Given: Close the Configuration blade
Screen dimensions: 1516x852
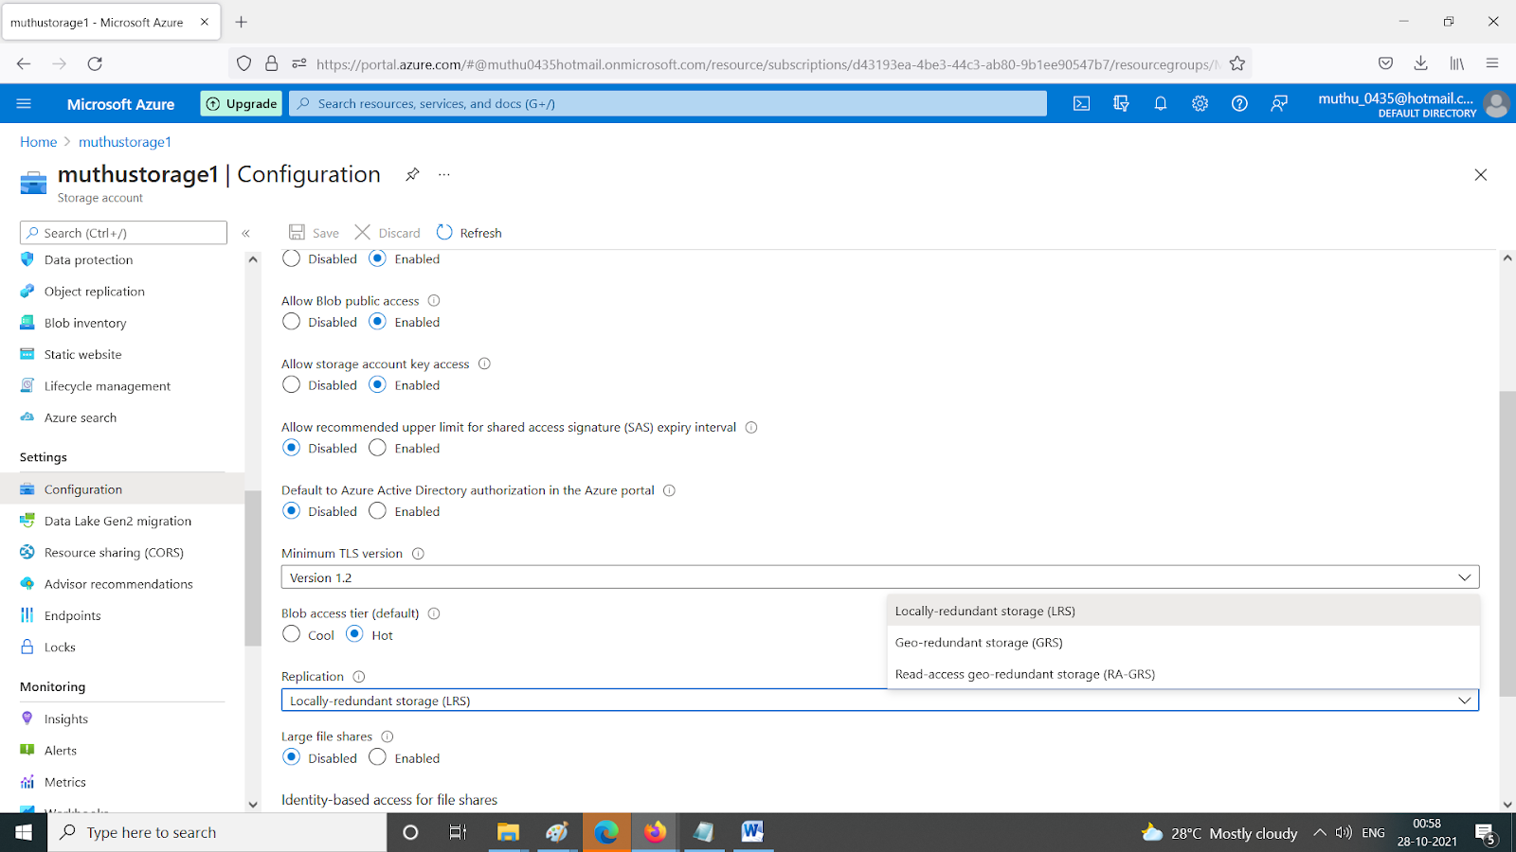Looking at the screenshot, I should [x=1481, y=174].
